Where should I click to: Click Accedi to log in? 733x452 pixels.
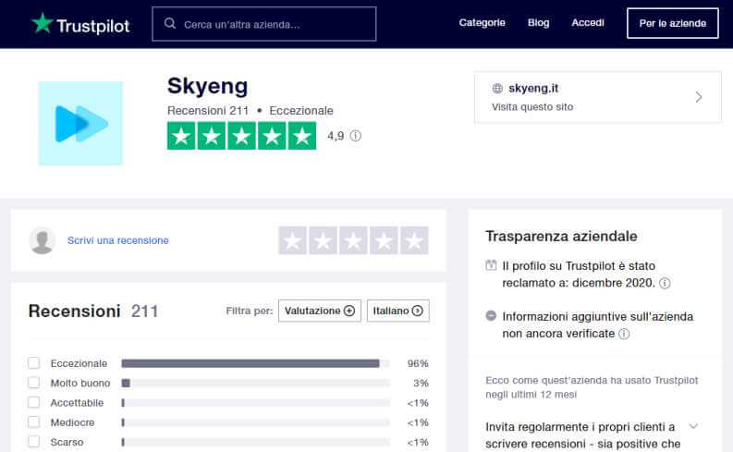(588, 22)
